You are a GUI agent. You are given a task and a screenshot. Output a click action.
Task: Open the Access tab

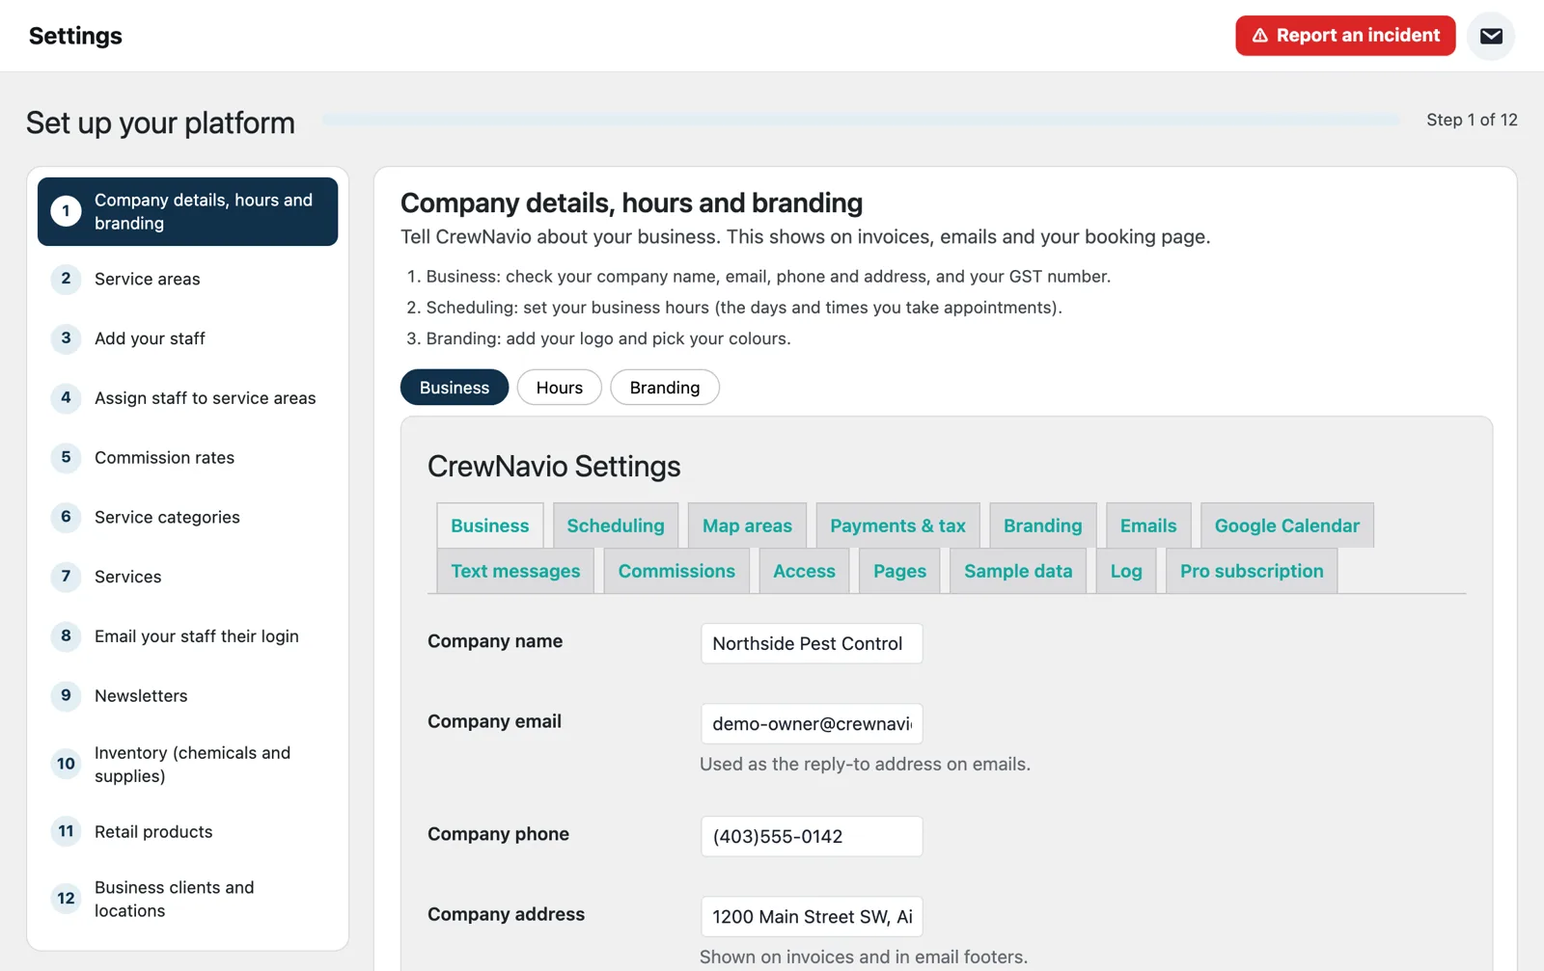pos(804,571)
